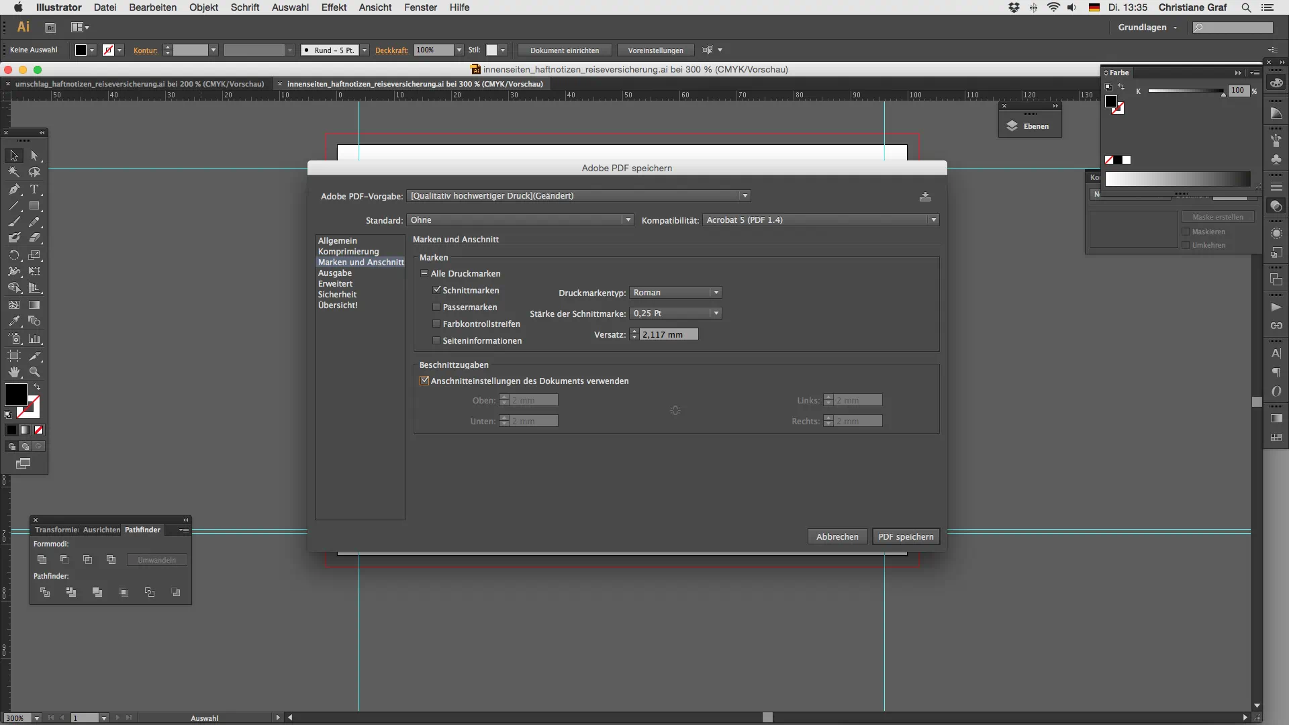Viewport: 1289px width, 725px height.
Task: Choose the Direct Selection tool
Action: [x=34, y=156]
